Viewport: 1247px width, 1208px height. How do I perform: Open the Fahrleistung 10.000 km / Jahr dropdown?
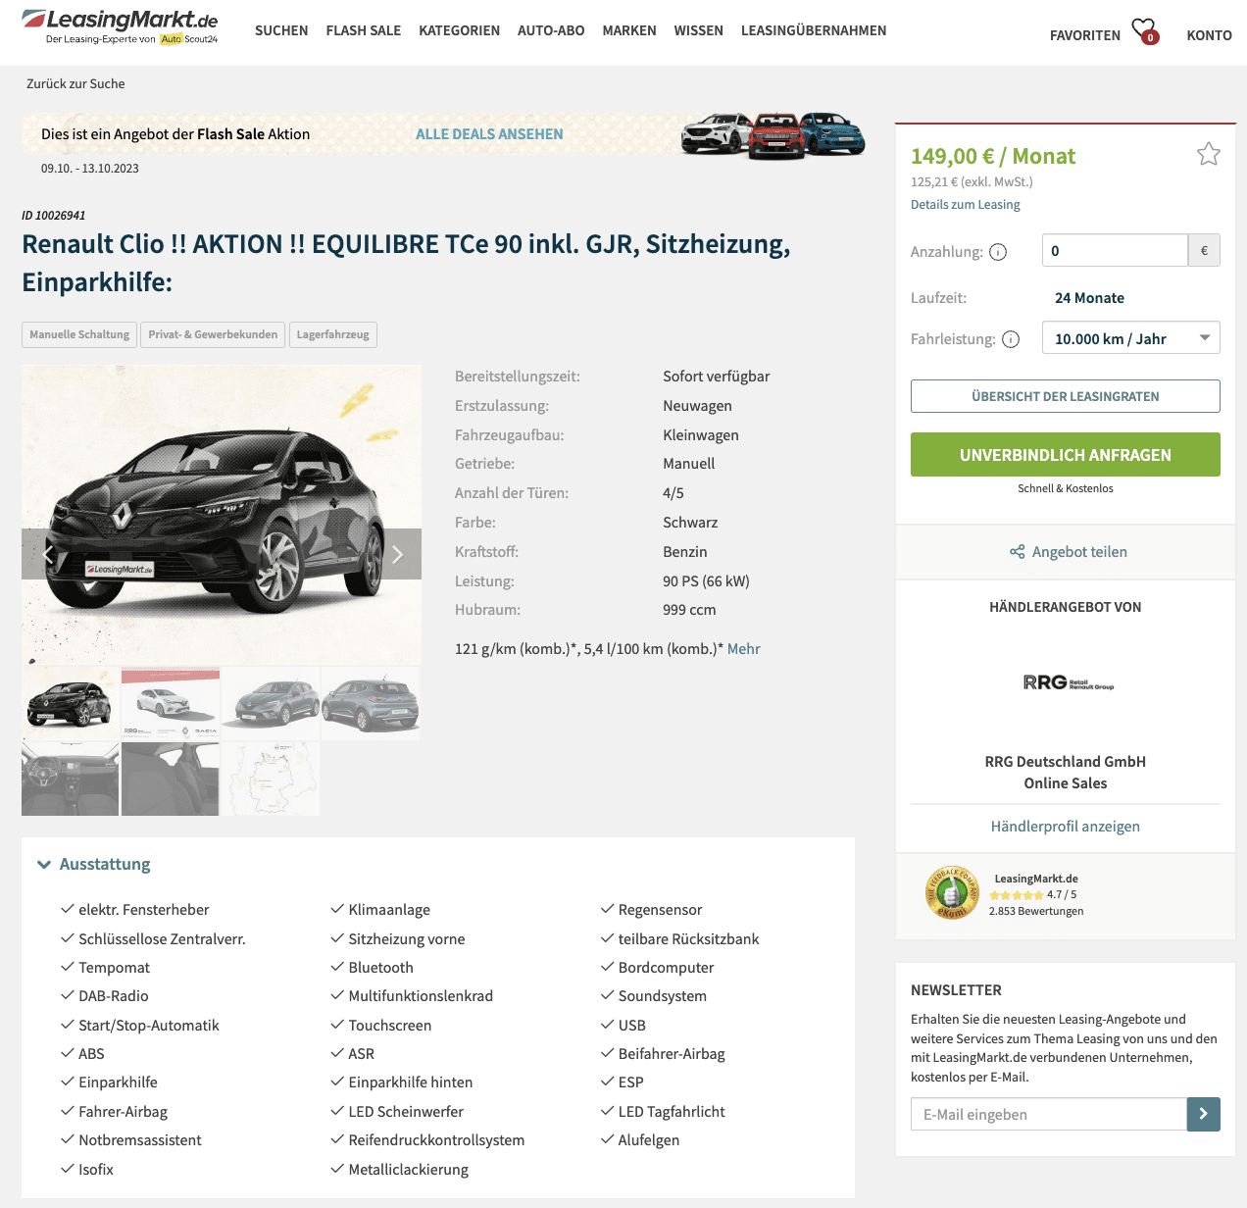(x=1130, y=338)
